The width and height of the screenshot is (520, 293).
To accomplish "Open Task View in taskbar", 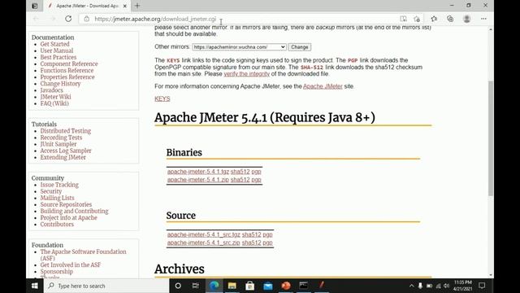I will [195, 286].
